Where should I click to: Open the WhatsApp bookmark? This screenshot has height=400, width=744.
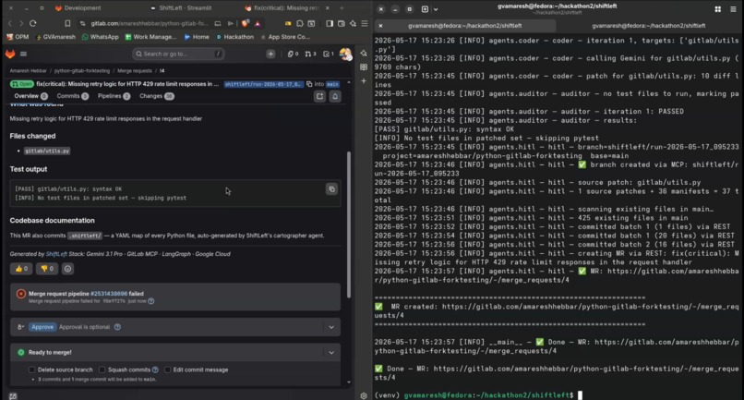pos(100,37)
